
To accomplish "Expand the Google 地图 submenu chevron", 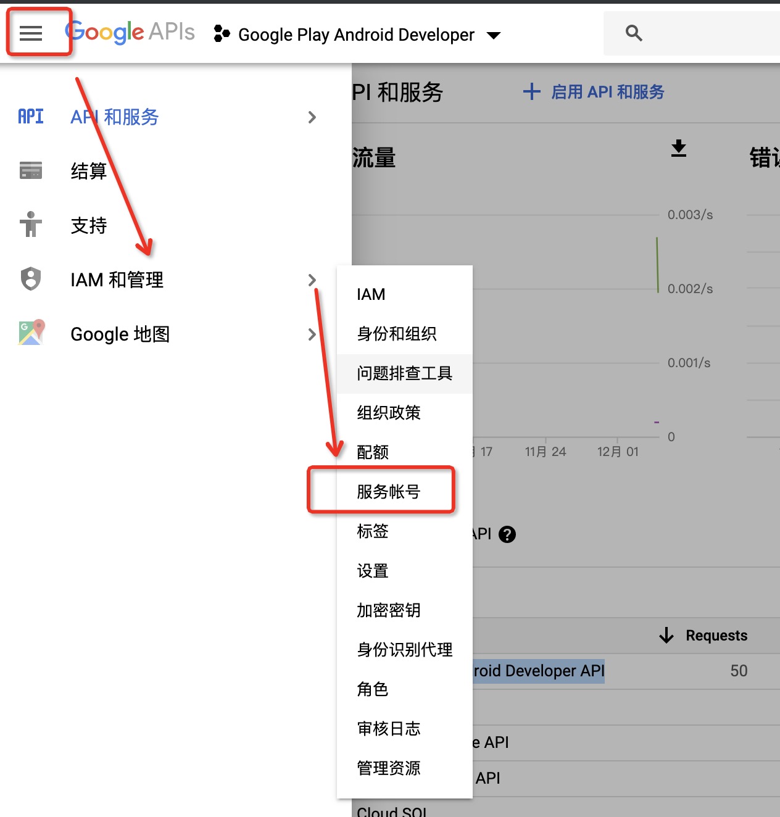I will pos(312,334).
